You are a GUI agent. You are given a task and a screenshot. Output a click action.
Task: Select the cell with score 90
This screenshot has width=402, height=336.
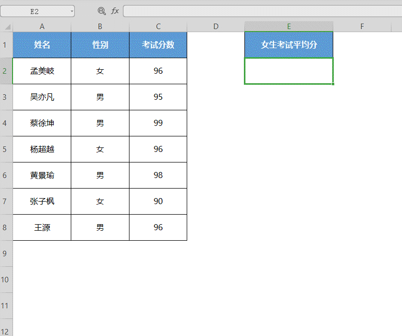tap(158, 201)
